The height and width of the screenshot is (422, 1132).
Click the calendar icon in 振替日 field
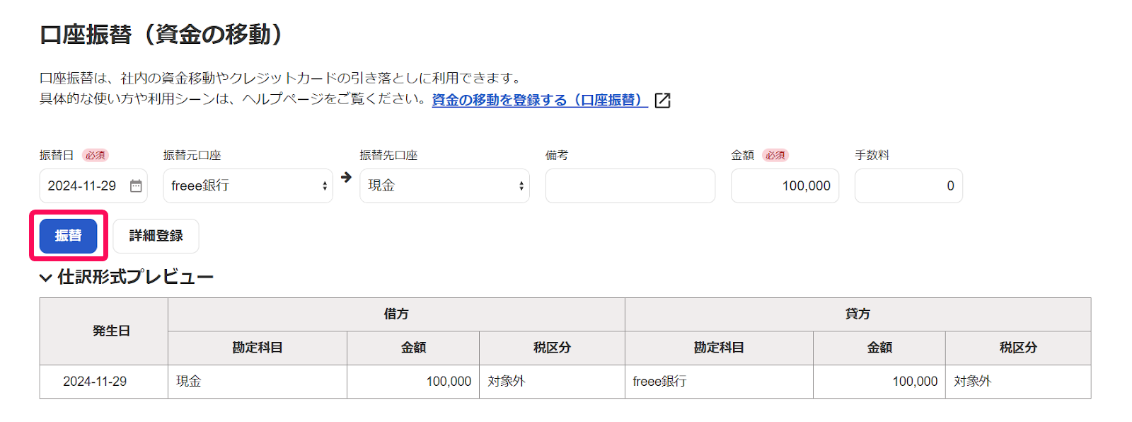[x=136, y=186]
